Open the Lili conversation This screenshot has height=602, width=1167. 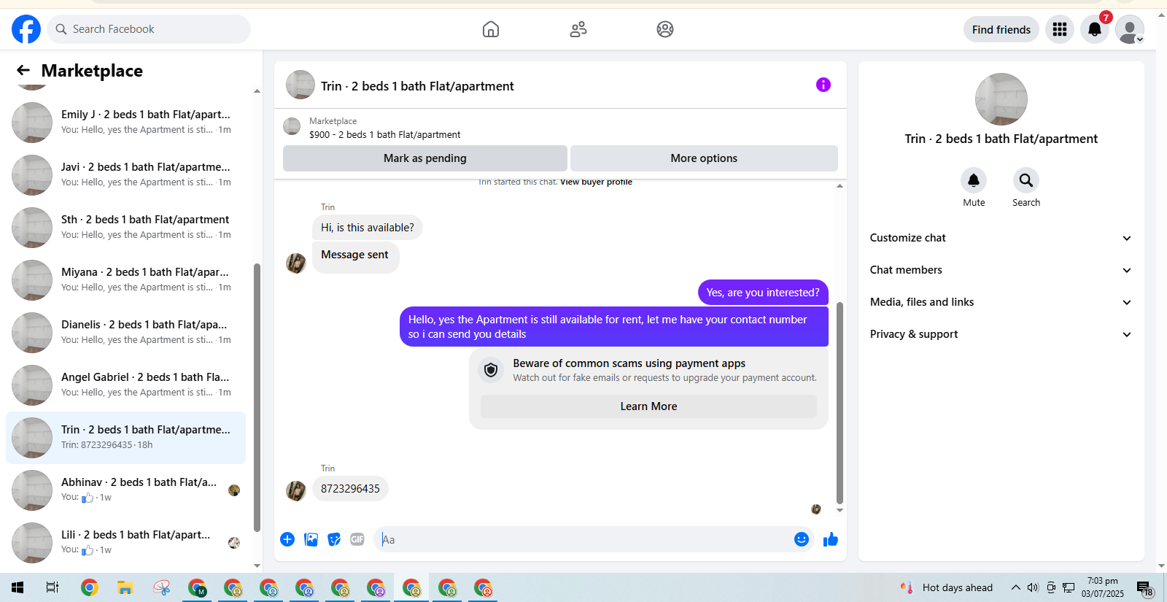pos(125,543)
